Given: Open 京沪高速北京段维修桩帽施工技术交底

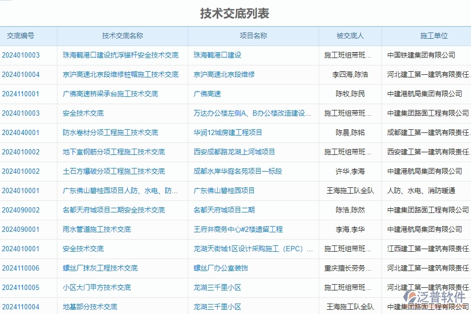Looking at the screenshot, I should point(121,74).
